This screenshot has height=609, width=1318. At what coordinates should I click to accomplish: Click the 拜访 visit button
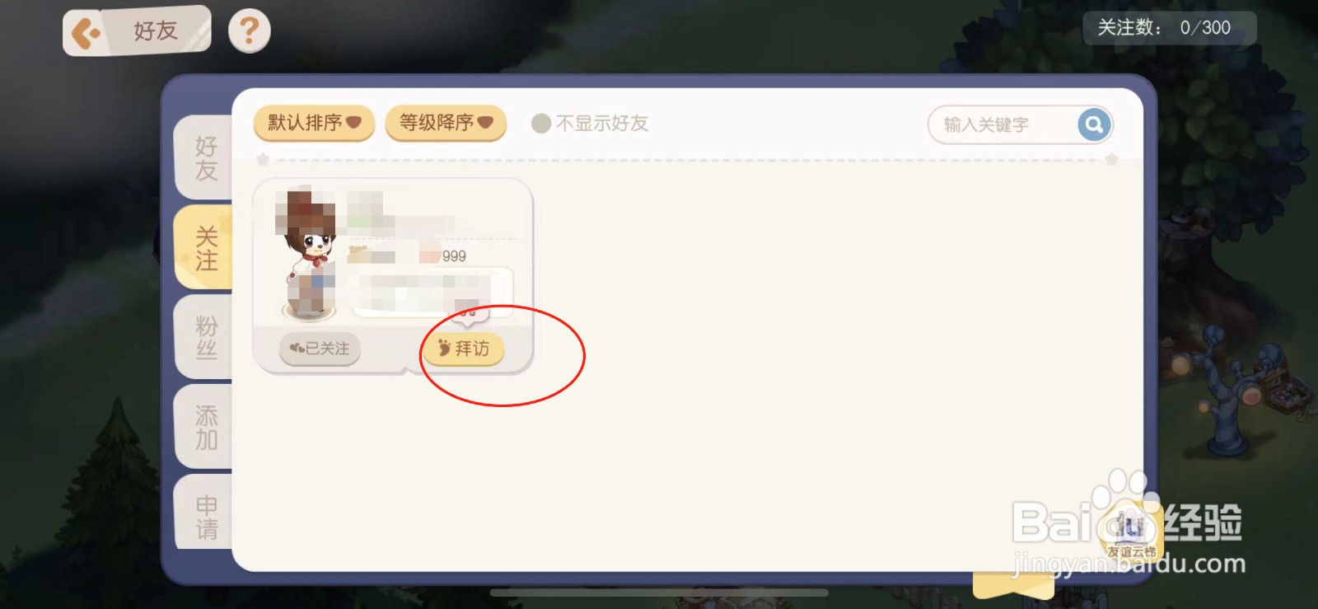463,349
